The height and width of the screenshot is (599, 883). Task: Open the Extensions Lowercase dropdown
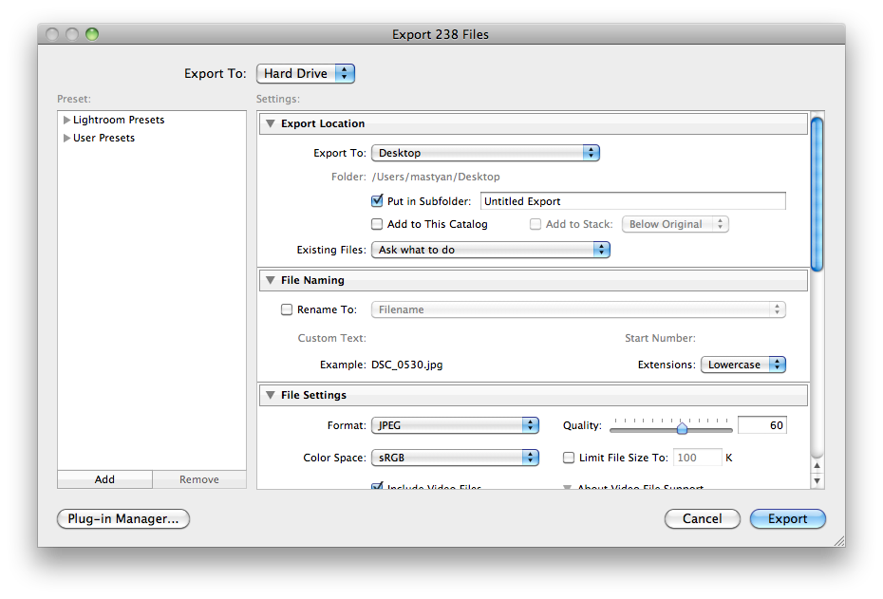pyautogui.click(x=743, y=365)
